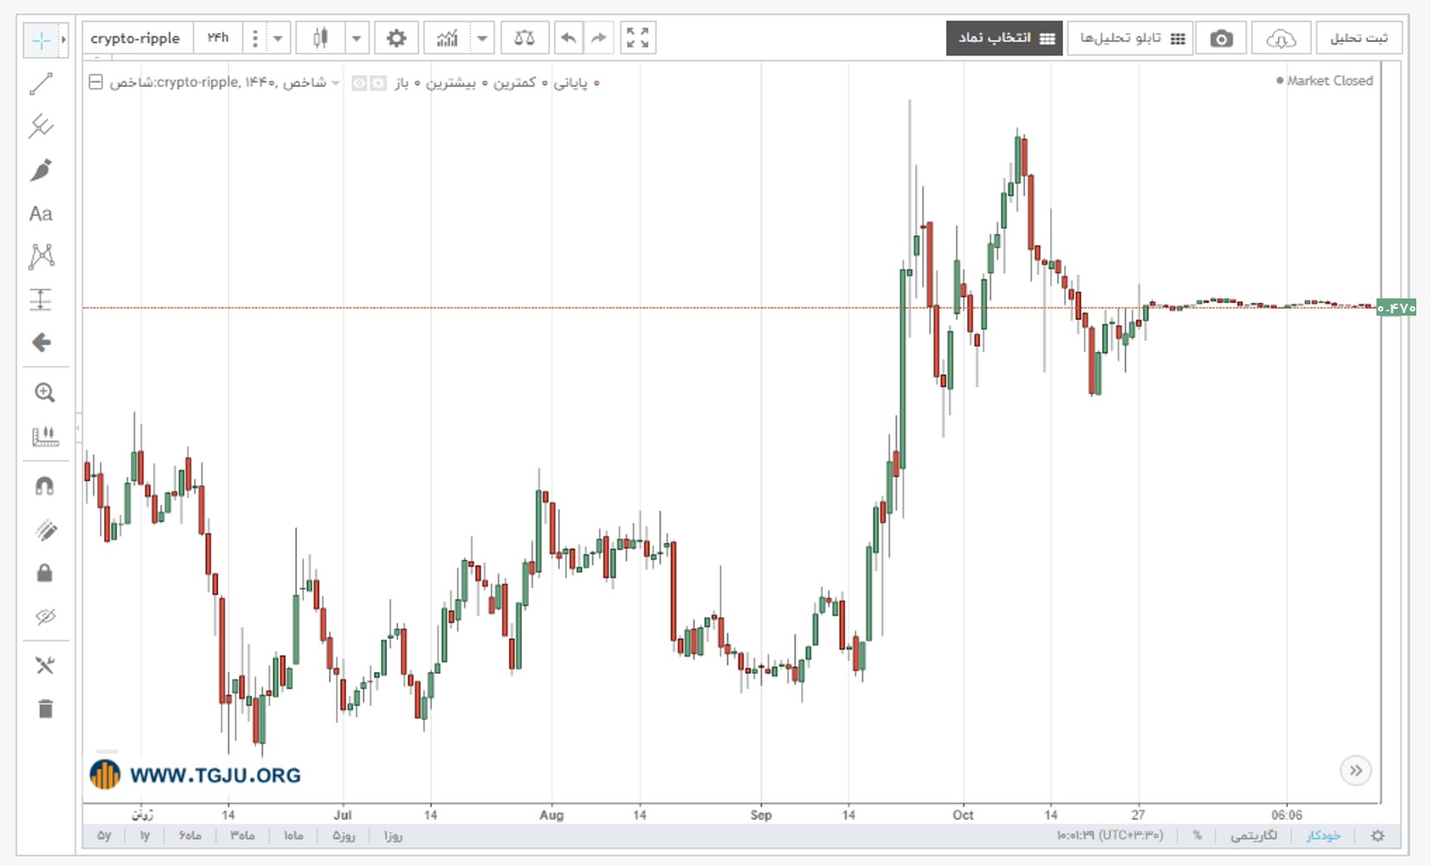Toggle logarithmic scale (لگاریتمی)
The width and height of the screenshot is (1431, 865).
pyautogui.click(x=1253, y=836)
